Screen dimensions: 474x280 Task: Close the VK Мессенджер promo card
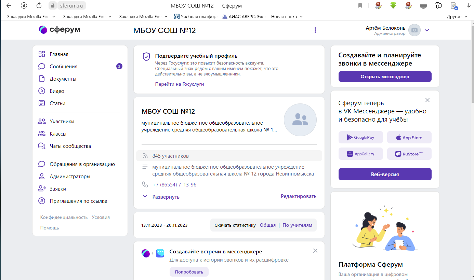[x=427, y=100]
